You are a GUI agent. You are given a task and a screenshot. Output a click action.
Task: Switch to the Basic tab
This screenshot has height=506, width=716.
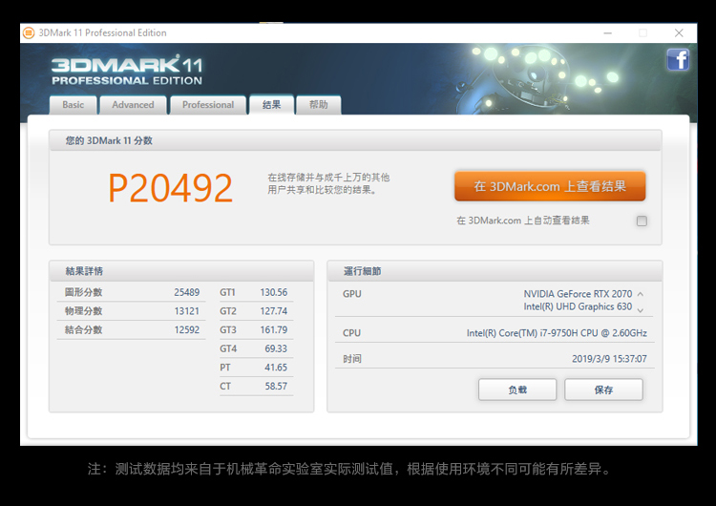click(74, 105)
